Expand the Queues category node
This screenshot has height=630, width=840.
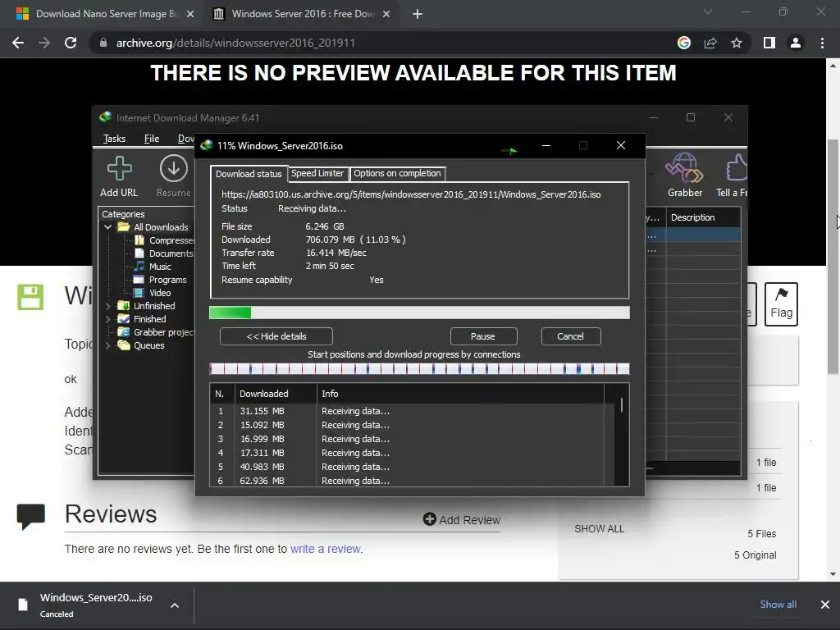point(107,345)
